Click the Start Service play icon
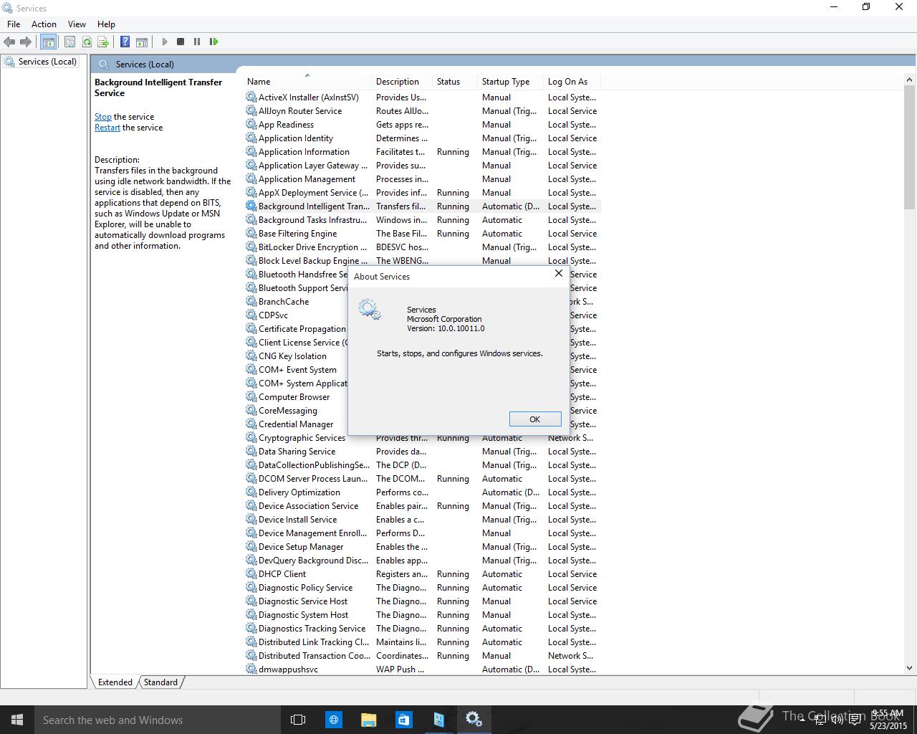917x734 pixels. 165,42
